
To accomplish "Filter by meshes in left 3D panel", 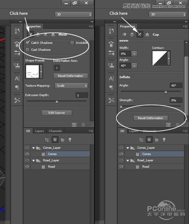I will point(55,139).
